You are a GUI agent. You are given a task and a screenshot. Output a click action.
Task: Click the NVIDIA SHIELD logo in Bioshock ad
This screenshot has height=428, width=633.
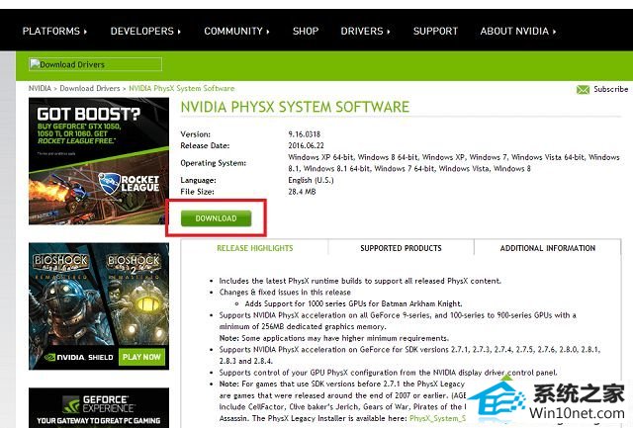click(x=79, y=358)
